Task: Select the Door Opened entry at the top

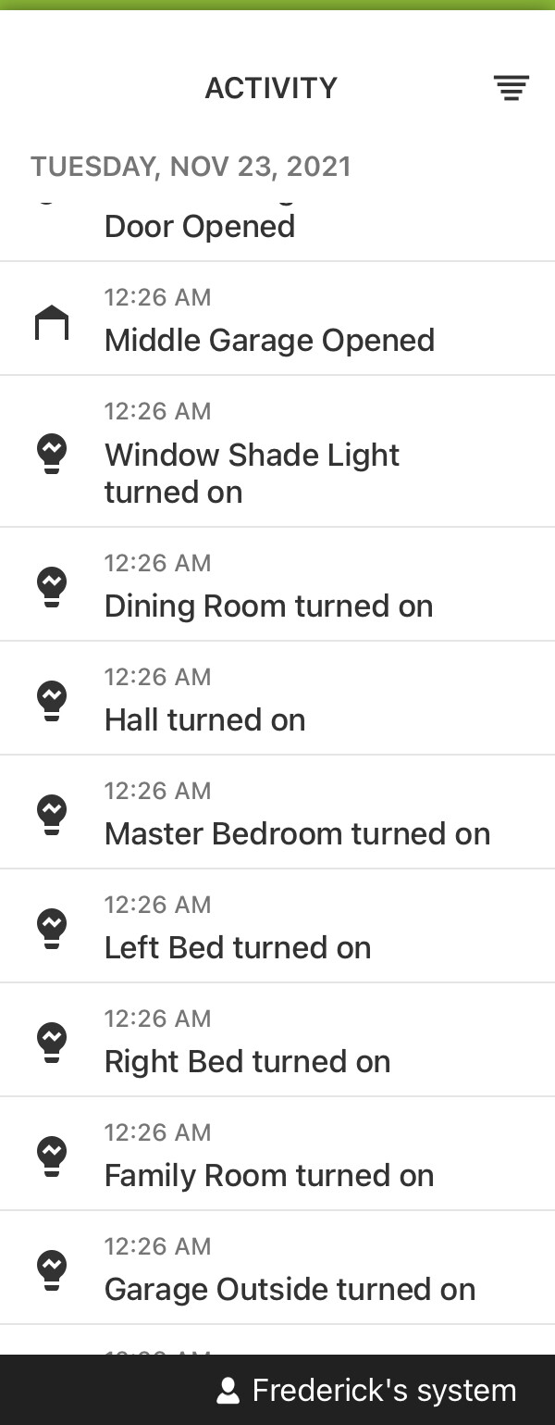Action: click(x=277, y=229)
